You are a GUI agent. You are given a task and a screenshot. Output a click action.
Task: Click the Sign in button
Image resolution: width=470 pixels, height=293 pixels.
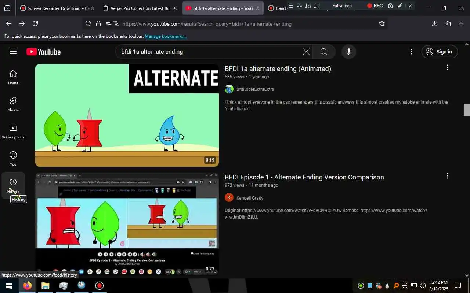click(x=440, y=52)
